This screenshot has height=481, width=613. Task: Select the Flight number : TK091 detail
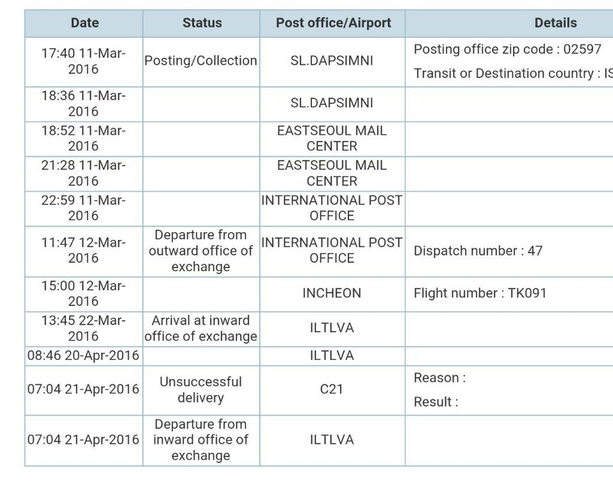point(480,293)
